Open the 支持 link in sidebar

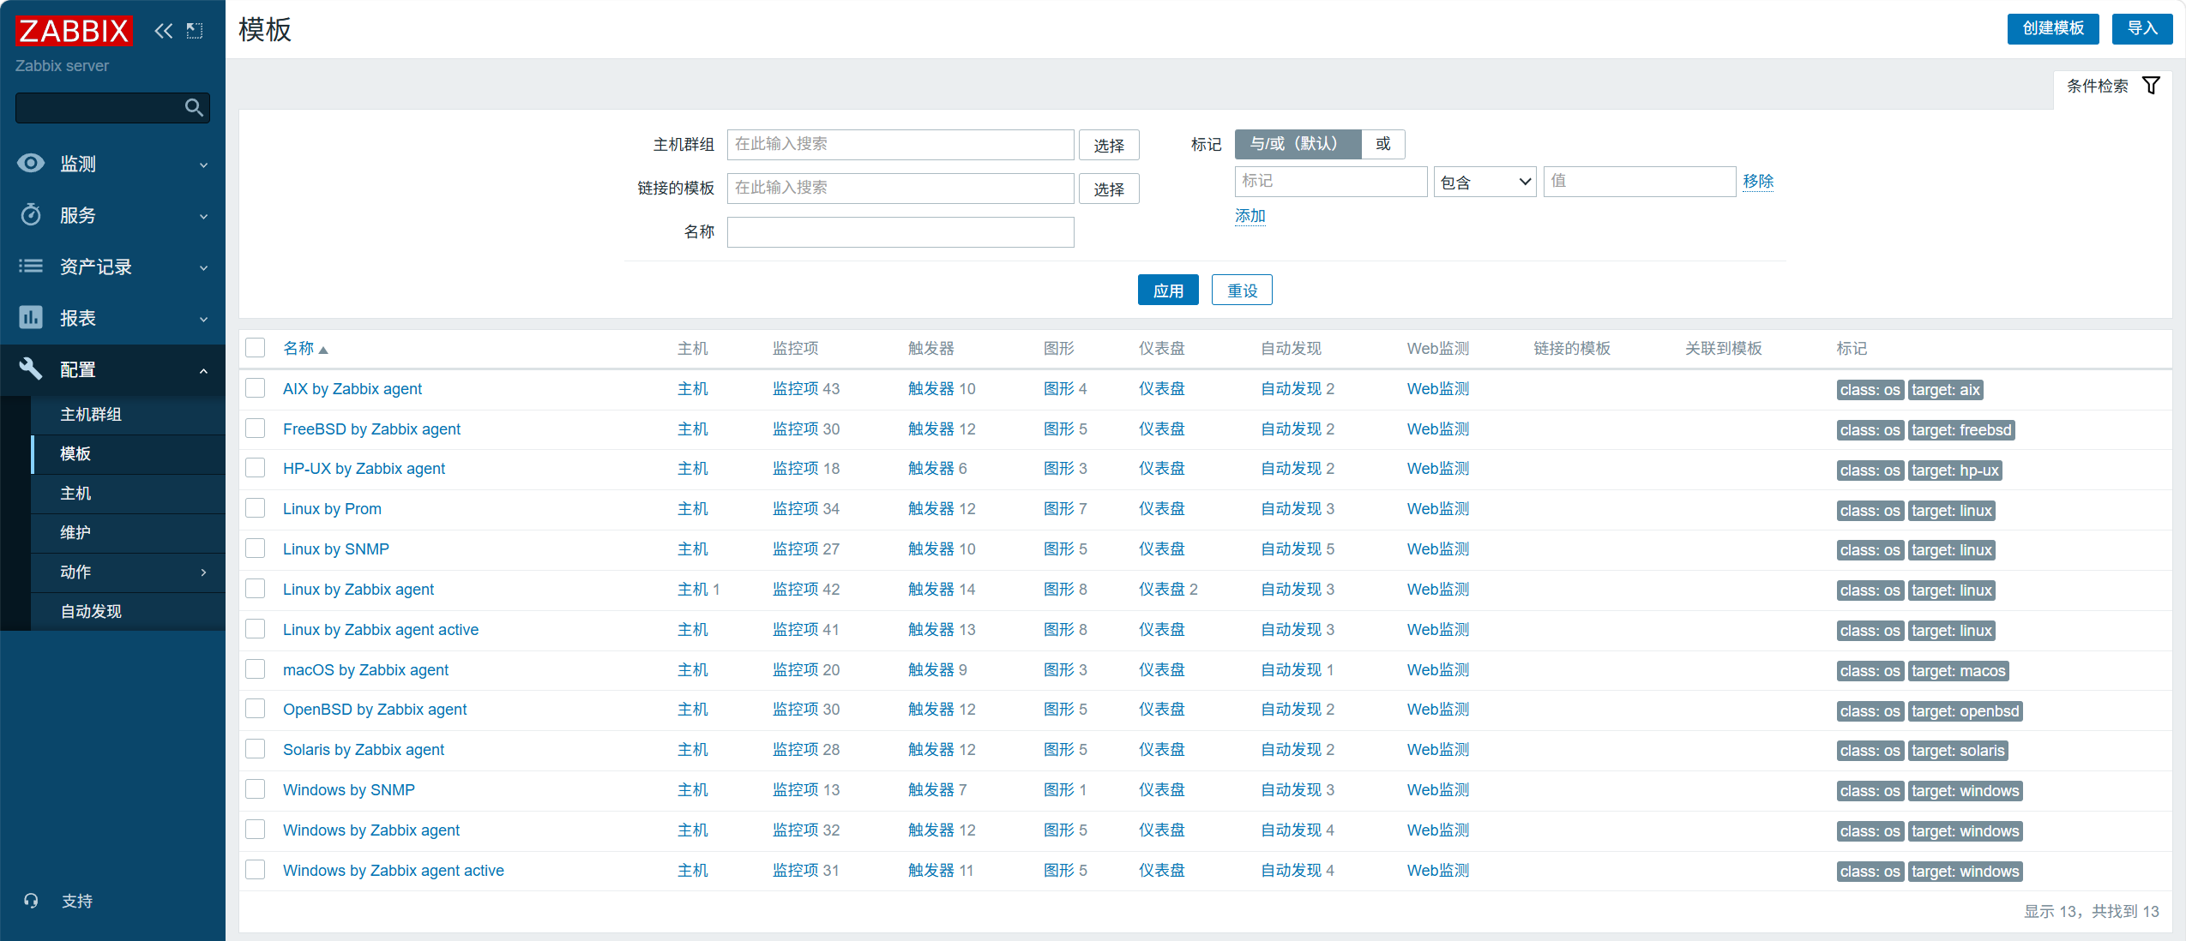tap(77, 901)
